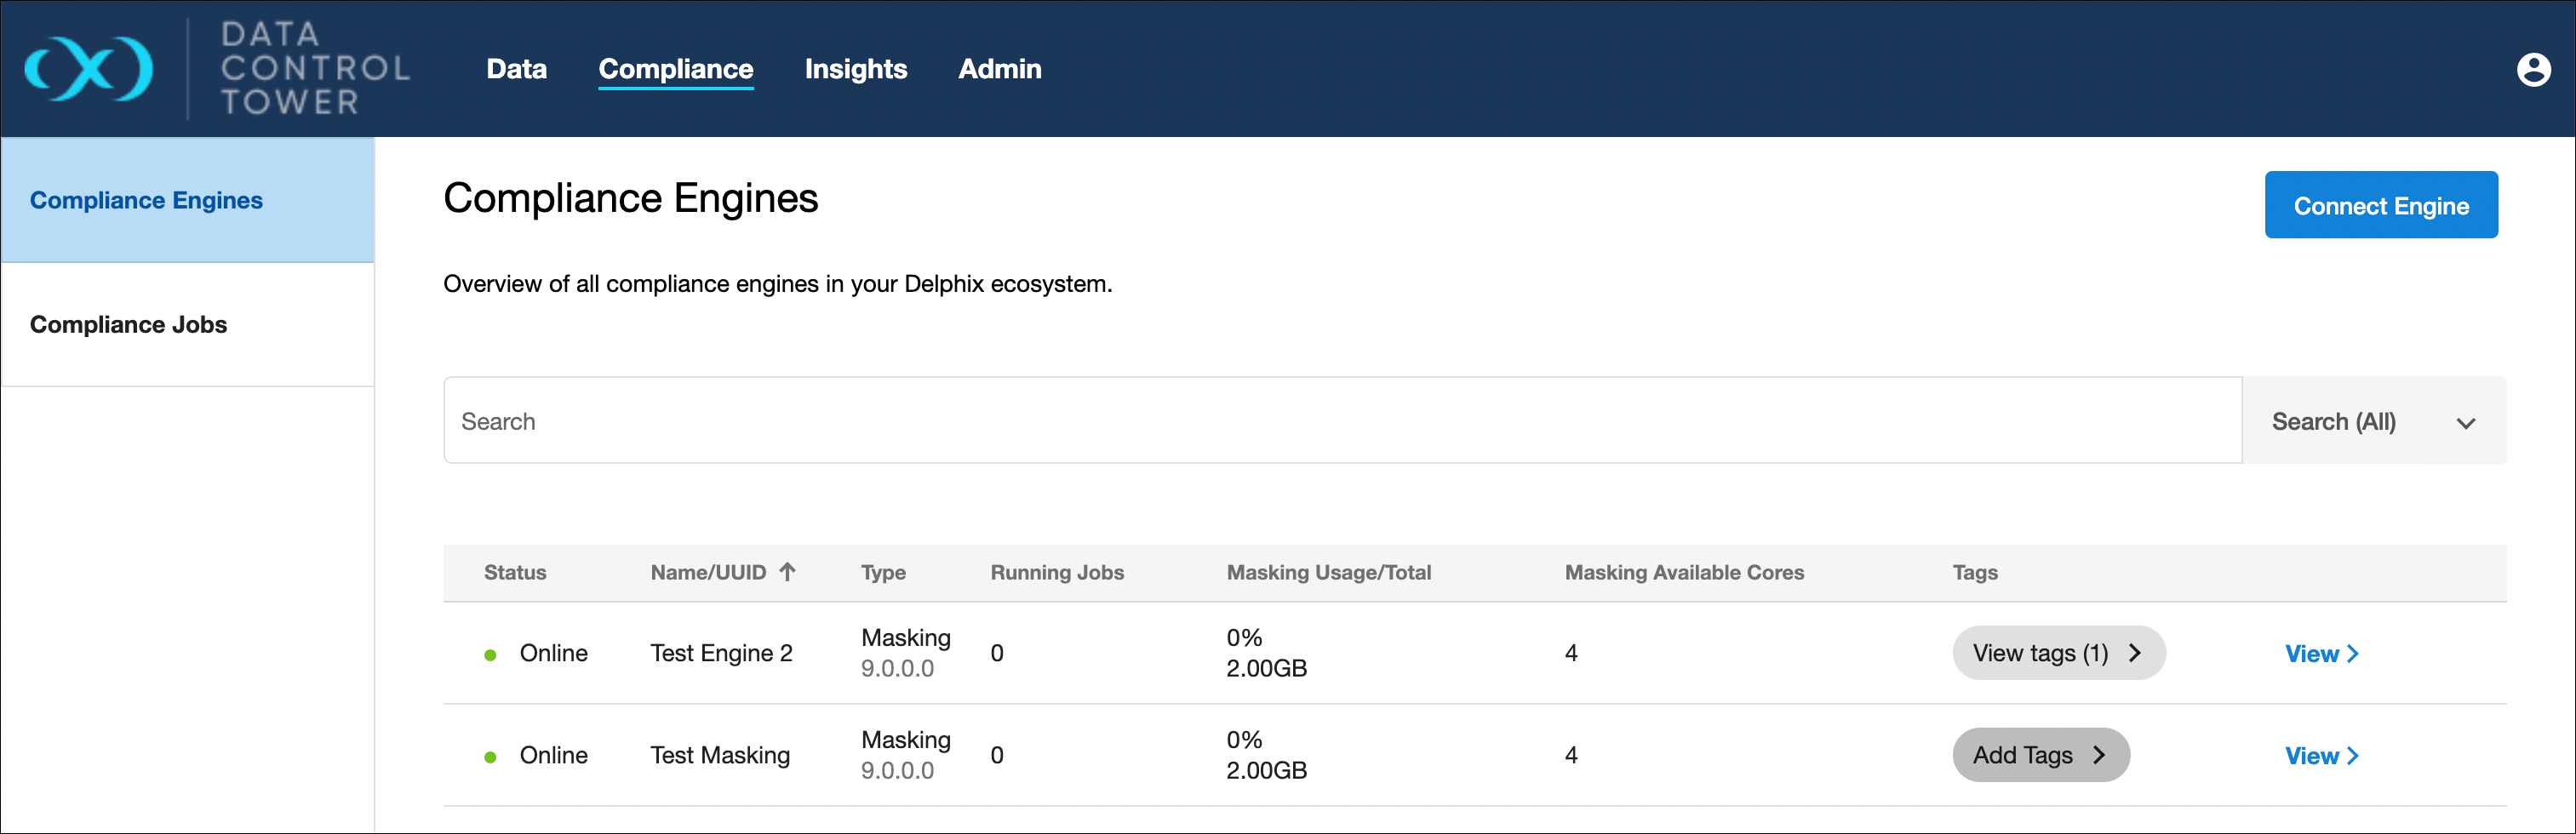The image size is (2576, 834).
Task: Click into the Search input field
Action: (x=1340, y=421)
